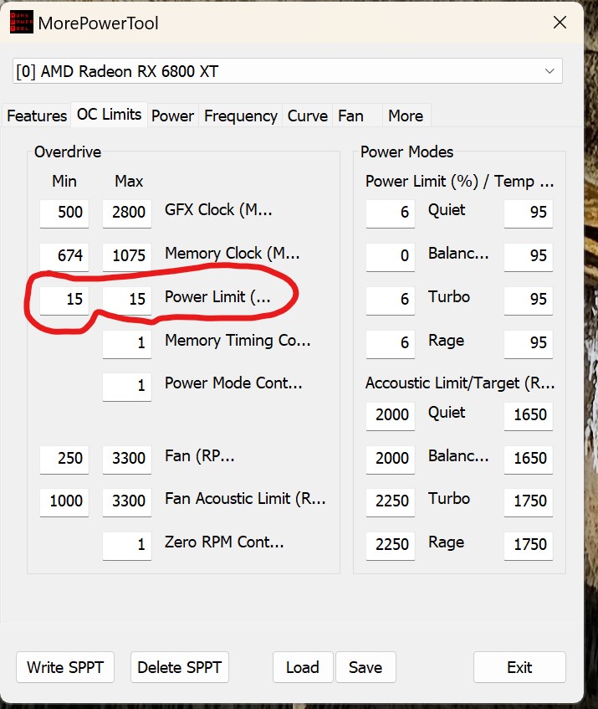The width and height of the screenshot is (598, 709).
Task: Go to the Frequency tab
Action: point(241,116)
